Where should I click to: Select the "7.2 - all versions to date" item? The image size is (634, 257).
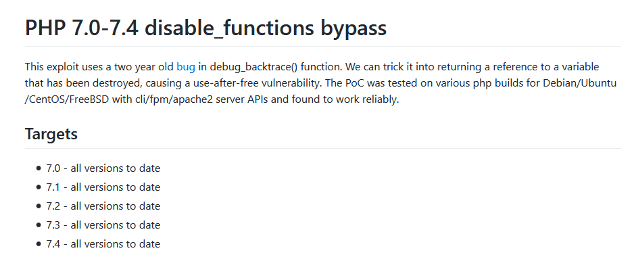pyautogui.click(x=103, y=206)
